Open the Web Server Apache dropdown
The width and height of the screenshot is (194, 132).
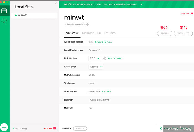tap(96, 67)
